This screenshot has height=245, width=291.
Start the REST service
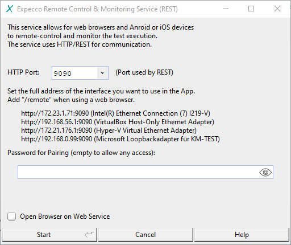tap(49, 235)
